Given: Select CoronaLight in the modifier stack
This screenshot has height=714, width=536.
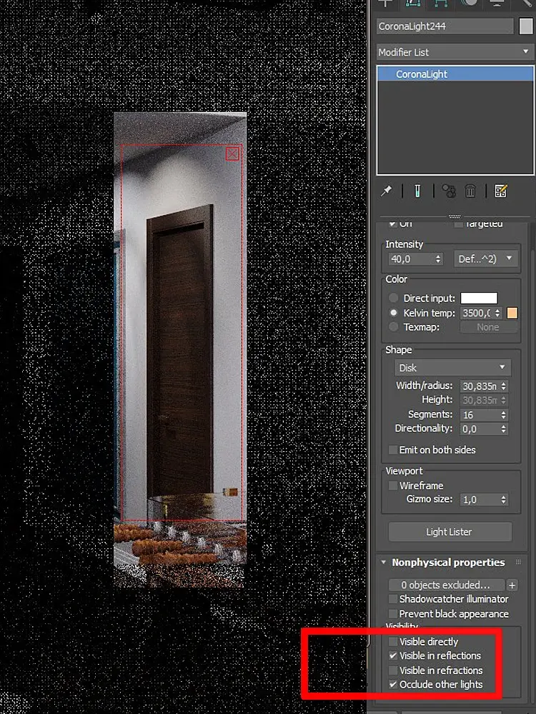Looking at the screenshot, I should [x=455, y=74].
